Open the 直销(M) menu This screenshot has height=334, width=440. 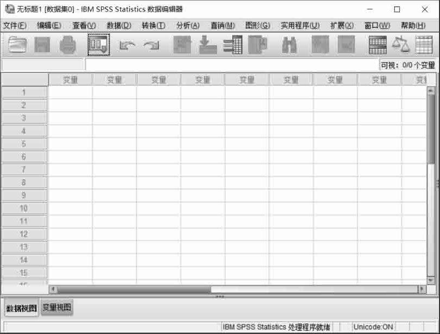pyautogui.click(x=222, y=26)
